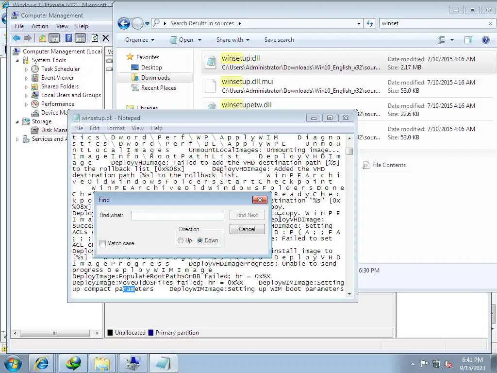Collapse the System Tools tree node
Screen dimensions: 497x373
click(x=17, y=60)
